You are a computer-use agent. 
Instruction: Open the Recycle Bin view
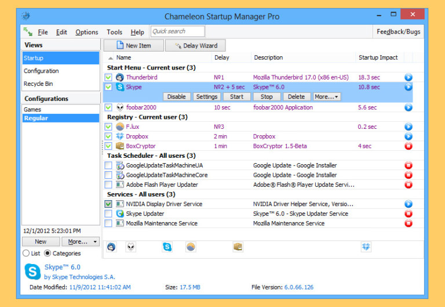(x=61, y=84)
